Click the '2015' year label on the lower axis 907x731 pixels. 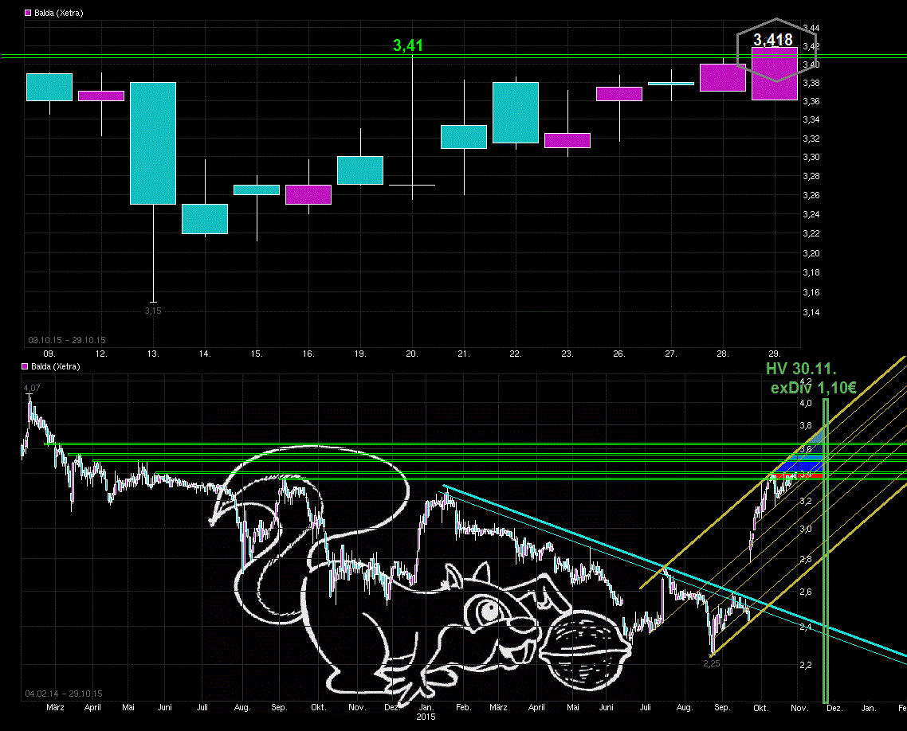click(426, 717)
